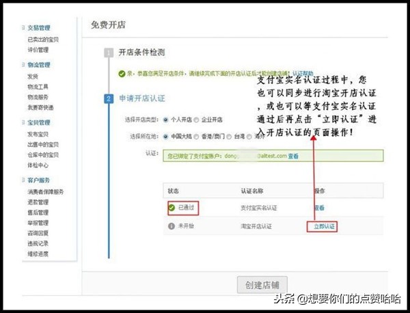This screenshot has width=410, height=313.
Task: Select 企业开店 radio button
Action: coord(196,120)
